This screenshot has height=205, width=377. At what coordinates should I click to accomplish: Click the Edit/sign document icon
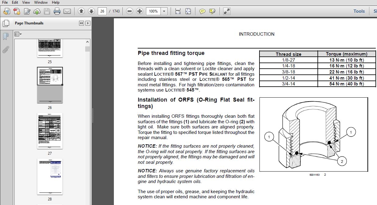27,12
